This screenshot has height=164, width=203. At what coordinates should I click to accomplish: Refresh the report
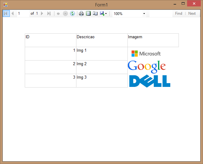click(72, 13)
